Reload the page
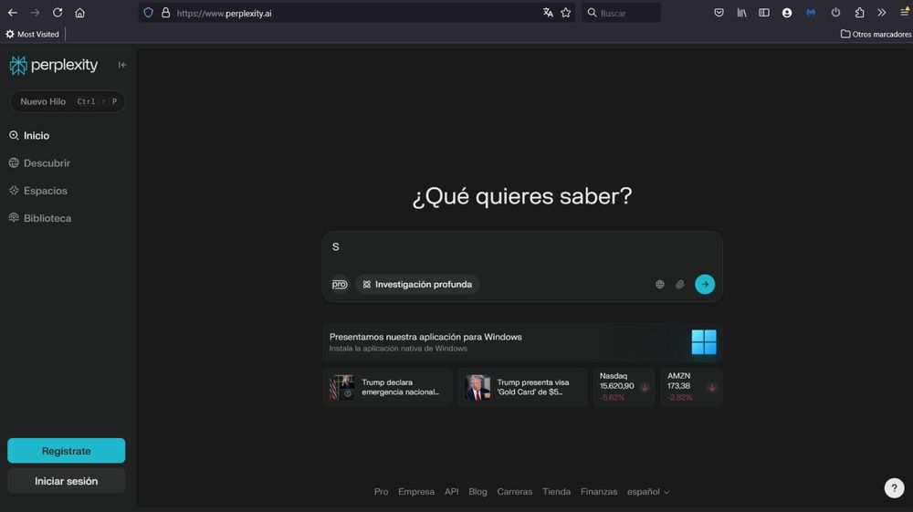The width and height of the screenshot is (913, 512). click(57, 13)
